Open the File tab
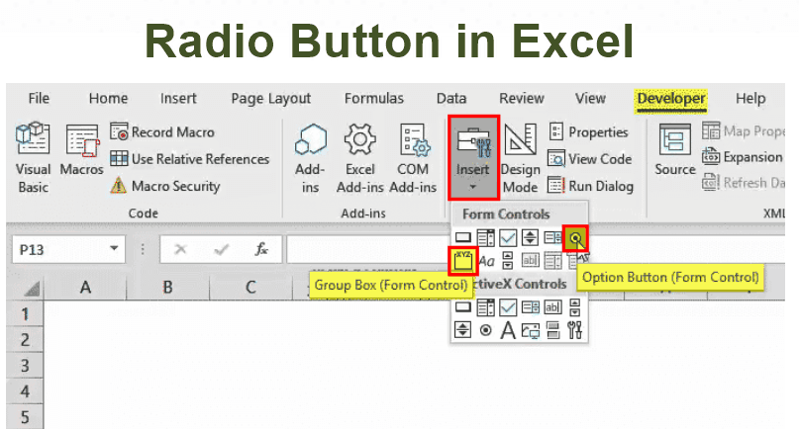 tap(39, 98)
